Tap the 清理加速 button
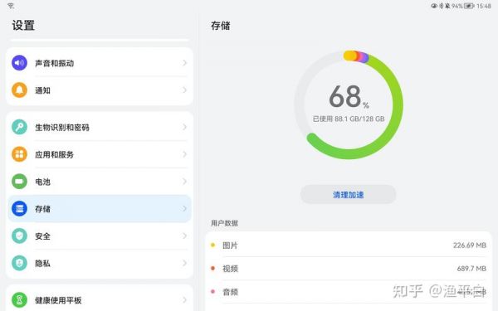Screen dimensions: 498x311 pyautogui.click(x=348, y=194)
